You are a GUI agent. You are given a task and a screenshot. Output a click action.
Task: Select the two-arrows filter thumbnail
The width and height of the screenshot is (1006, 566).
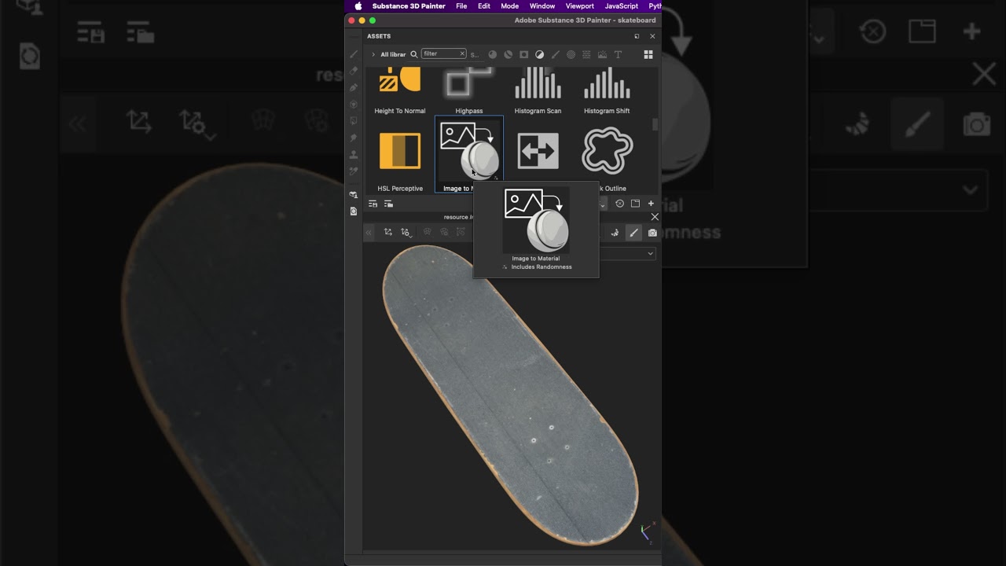(x=538, y=151)
